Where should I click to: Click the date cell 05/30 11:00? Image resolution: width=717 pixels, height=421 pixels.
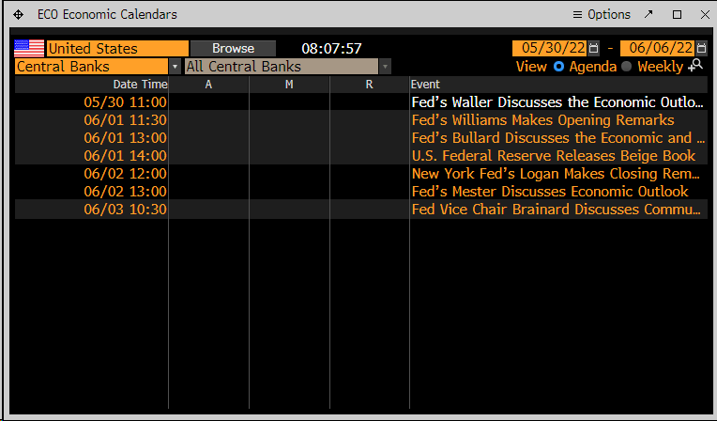coord(126,101)
